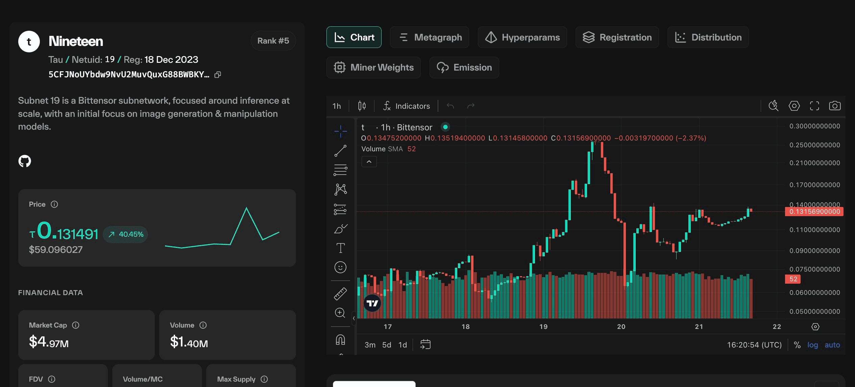Enter fullscreen chart mode
The width and height of the screenshot is (855, 387).
click(x=814, y=106)
